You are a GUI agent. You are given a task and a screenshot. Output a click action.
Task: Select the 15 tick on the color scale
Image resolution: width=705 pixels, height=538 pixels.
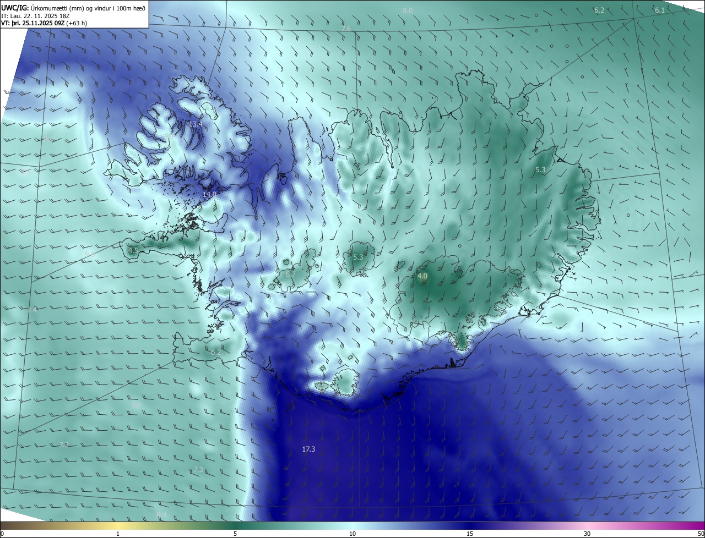[x=470, y=534]
